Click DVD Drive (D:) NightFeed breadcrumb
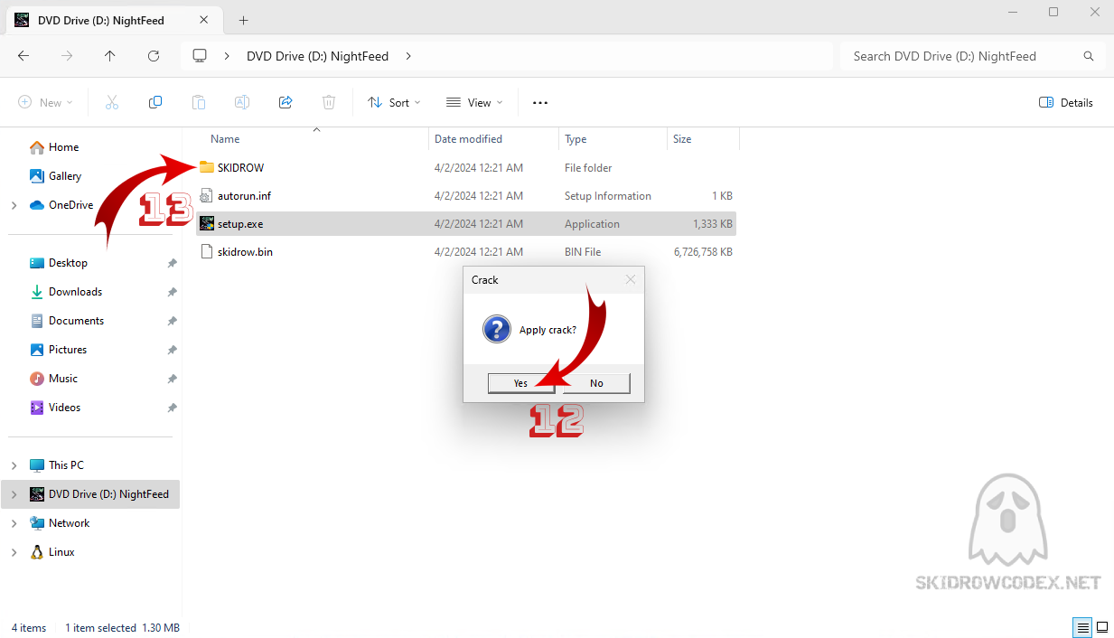Viewport: 1114px width, 638px height. tap(317, 56)
